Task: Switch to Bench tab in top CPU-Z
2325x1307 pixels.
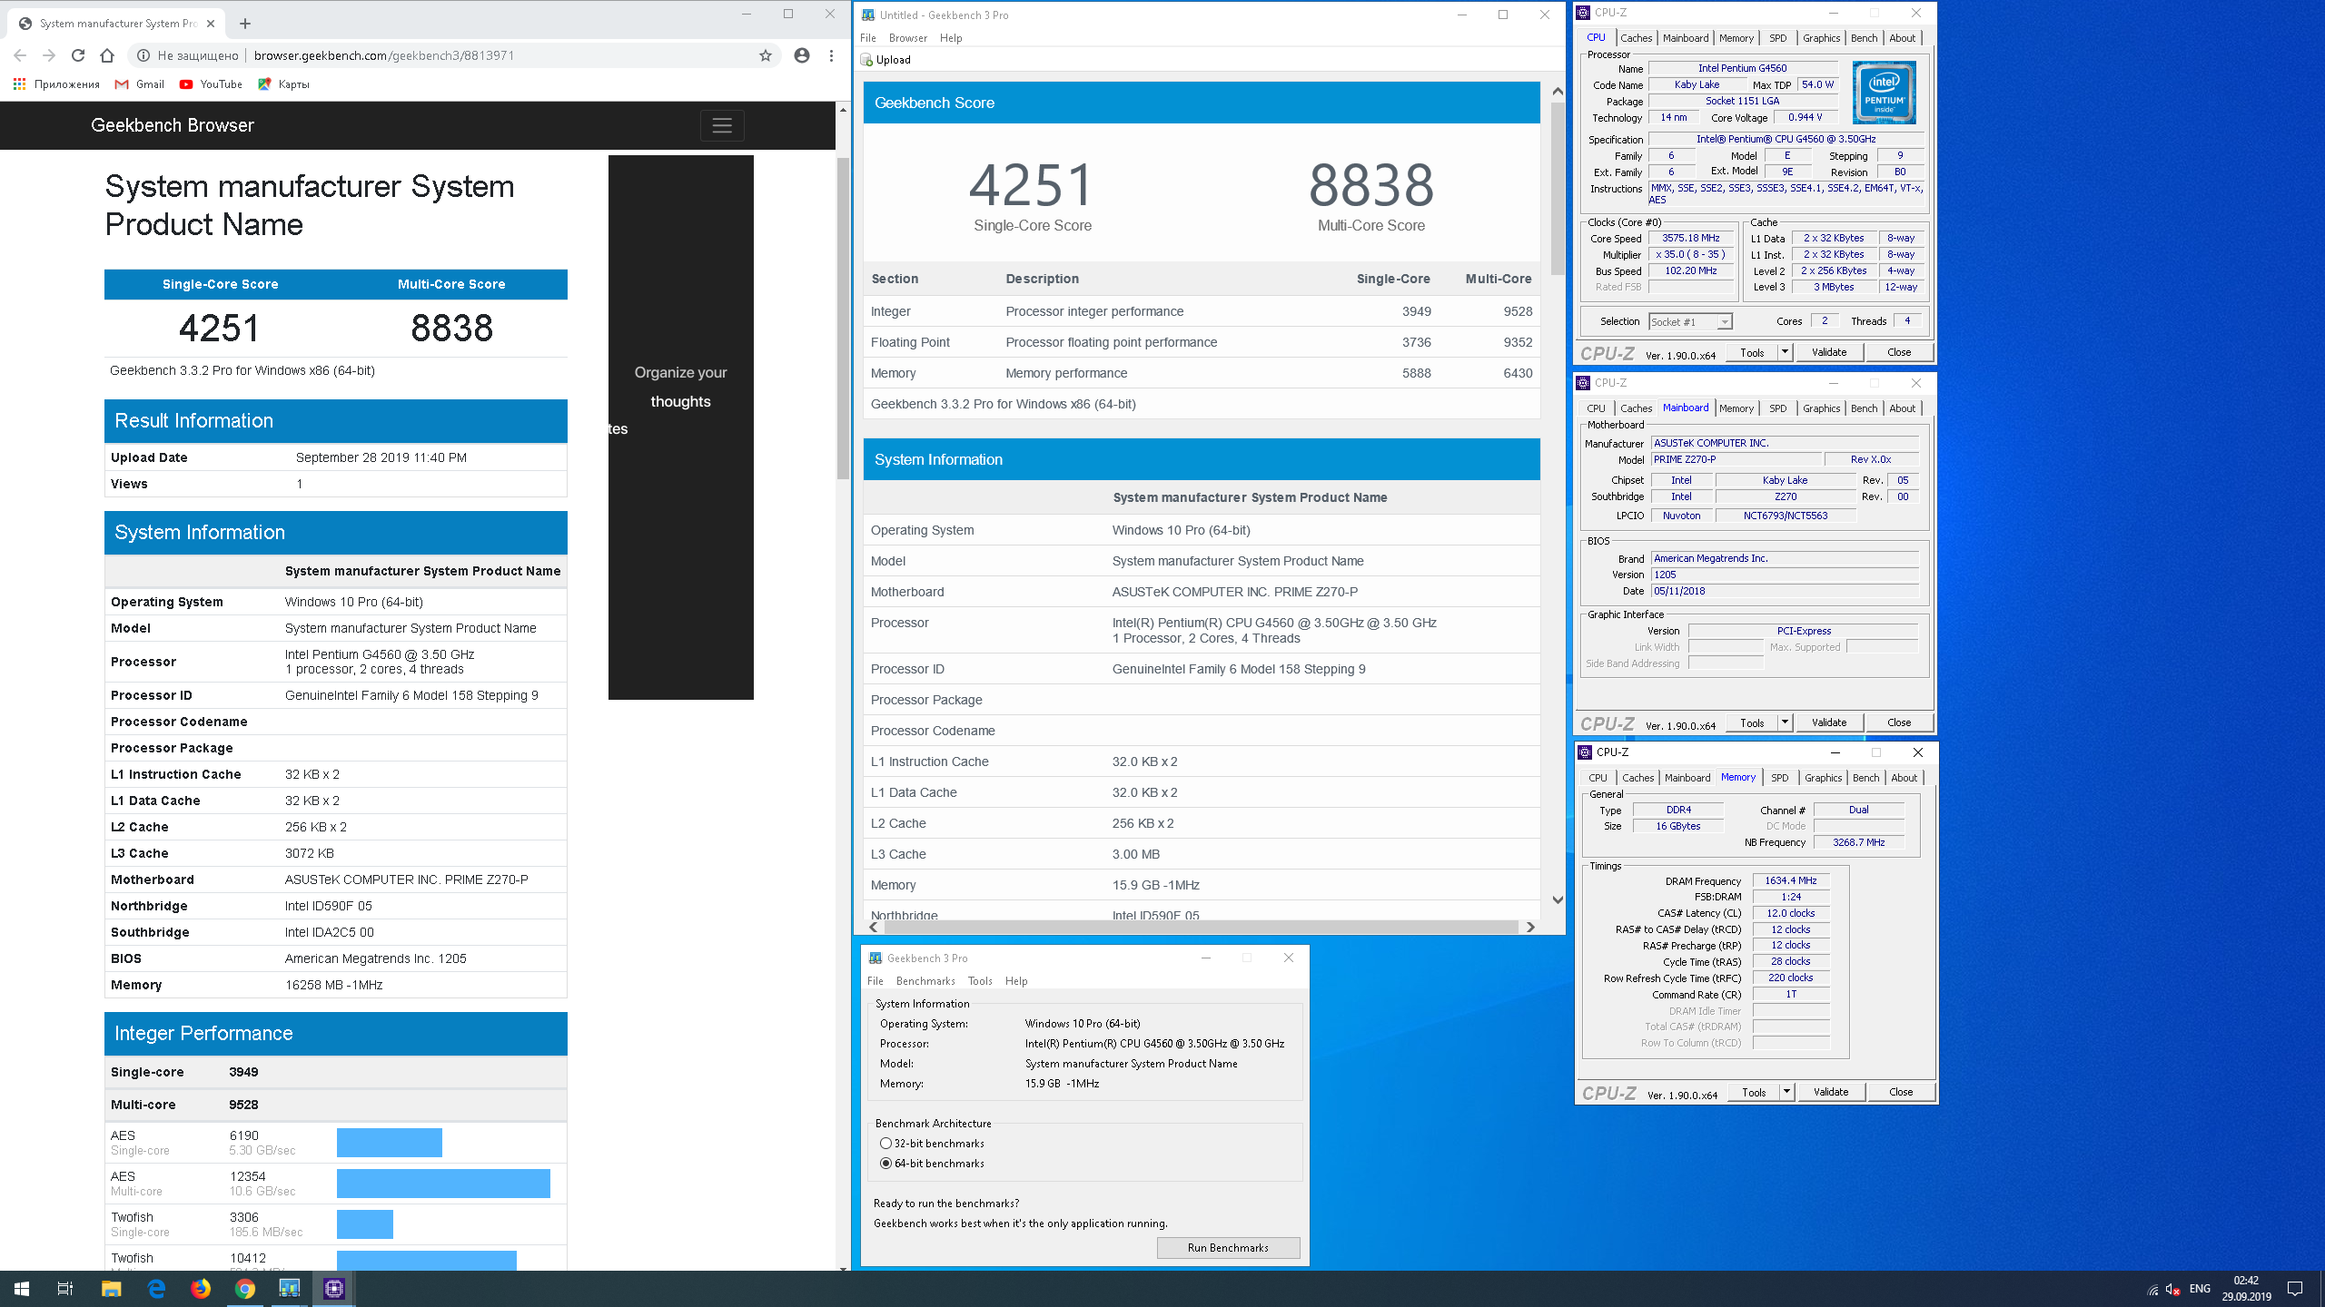Action: [x=1864, y=38]
